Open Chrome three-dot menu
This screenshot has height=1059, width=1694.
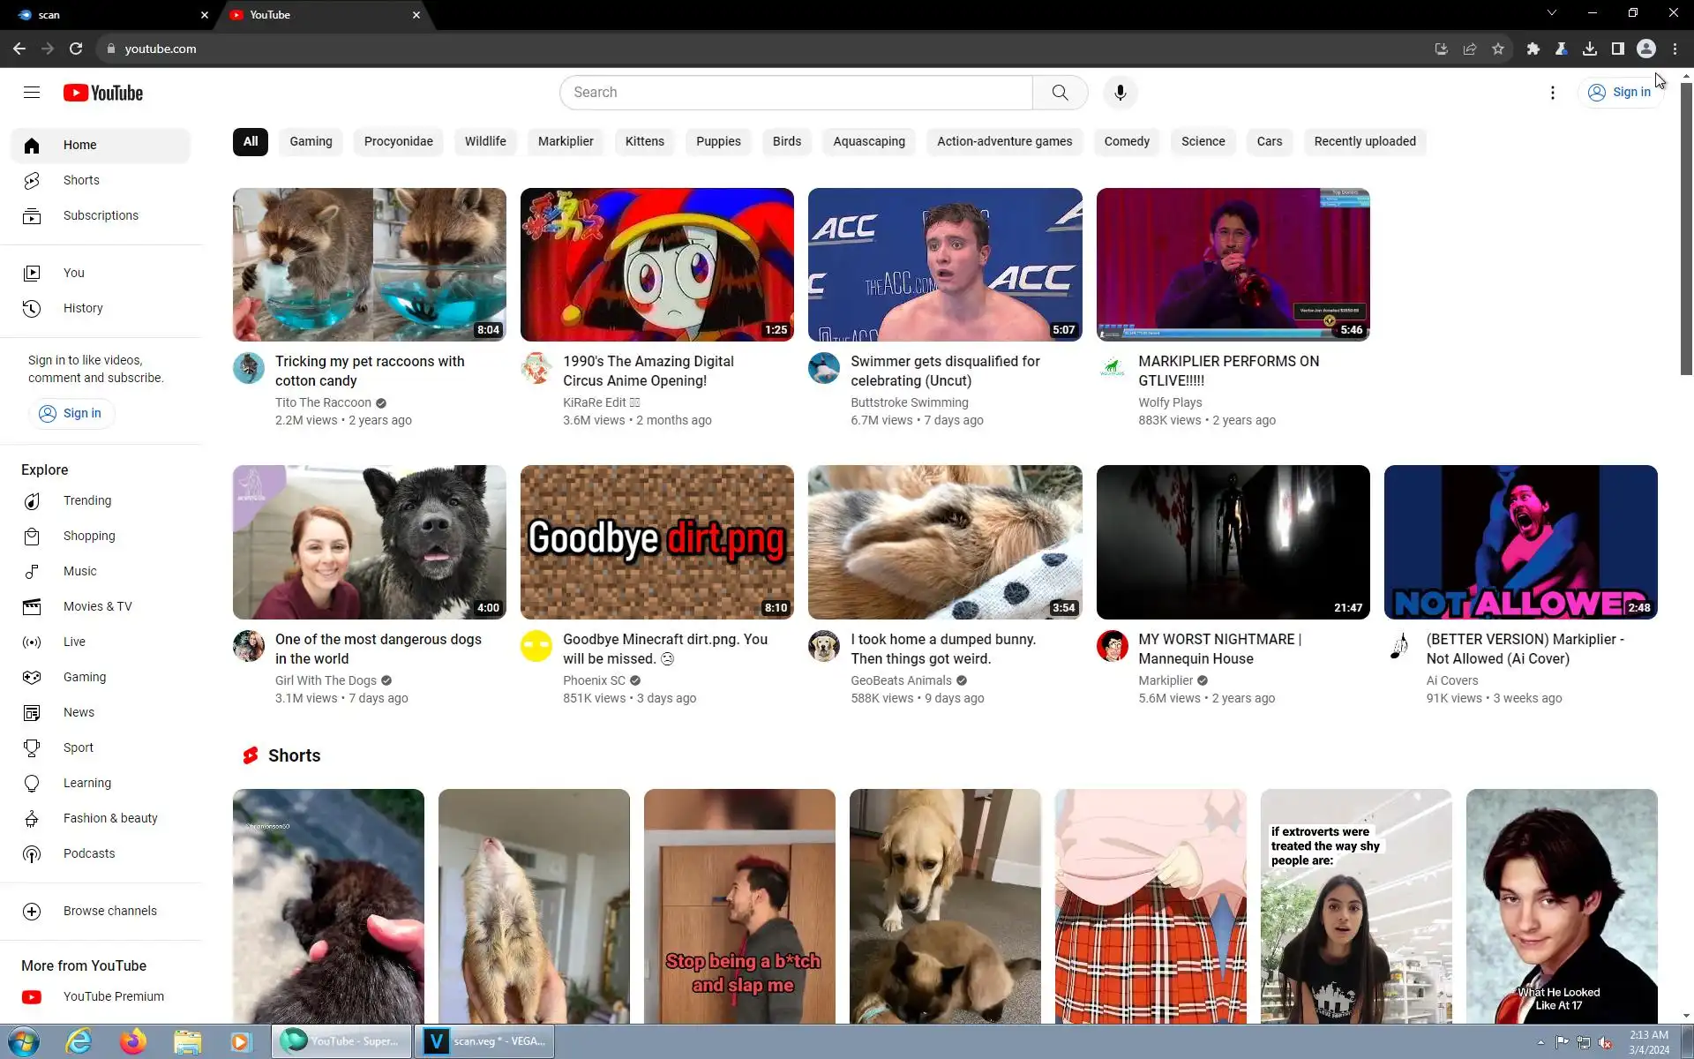pyautogui.click(x=1675, y=49)
